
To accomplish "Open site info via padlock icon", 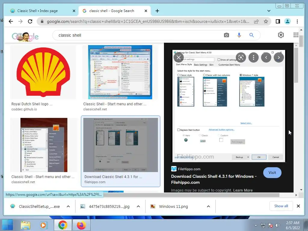I will point(42,21).
